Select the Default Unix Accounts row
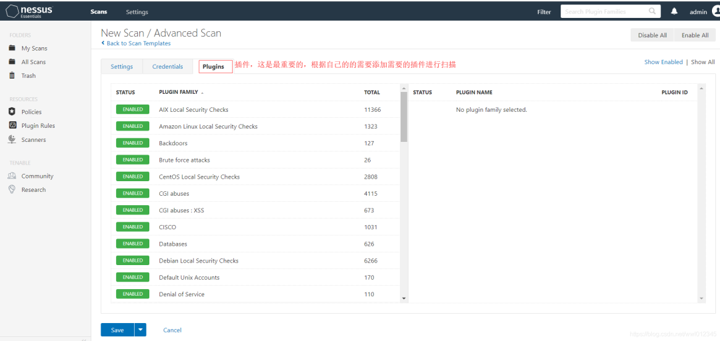Image resolution: width=720 pixels, height=341 pixels. coord(255,277)
